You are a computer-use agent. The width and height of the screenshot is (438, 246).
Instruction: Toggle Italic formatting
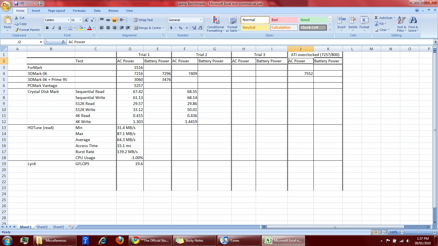pos(53,28)
